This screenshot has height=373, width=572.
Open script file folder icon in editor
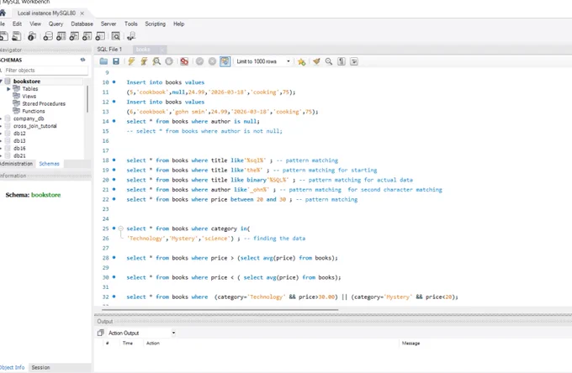tap(103, 61)
